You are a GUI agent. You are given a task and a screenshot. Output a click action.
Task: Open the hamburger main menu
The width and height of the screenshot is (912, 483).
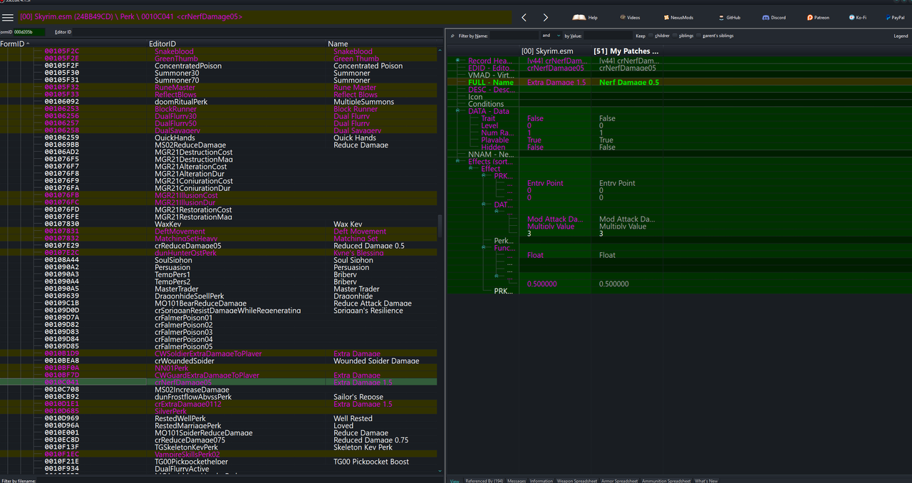(x=7, y=17)
